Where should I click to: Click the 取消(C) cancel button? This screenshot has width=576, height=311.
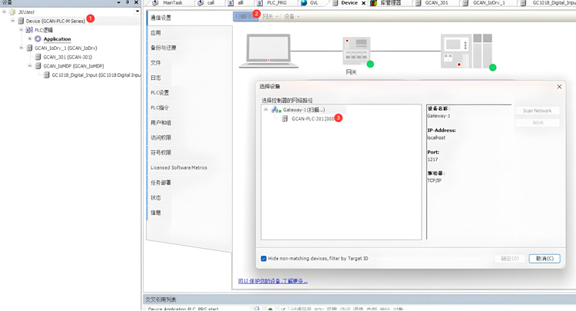point(544,259)
